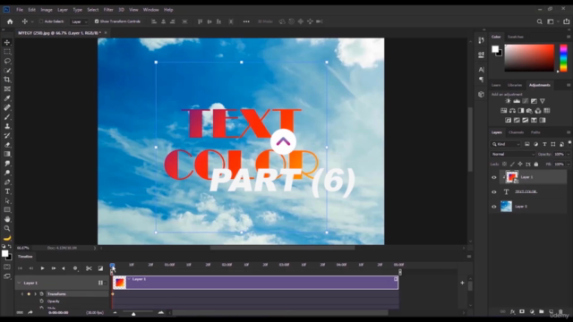The width and height of the screenshot is (573, 322).
Task: Open the timeline settings gear icon
Action: click(x=75, y=268)
